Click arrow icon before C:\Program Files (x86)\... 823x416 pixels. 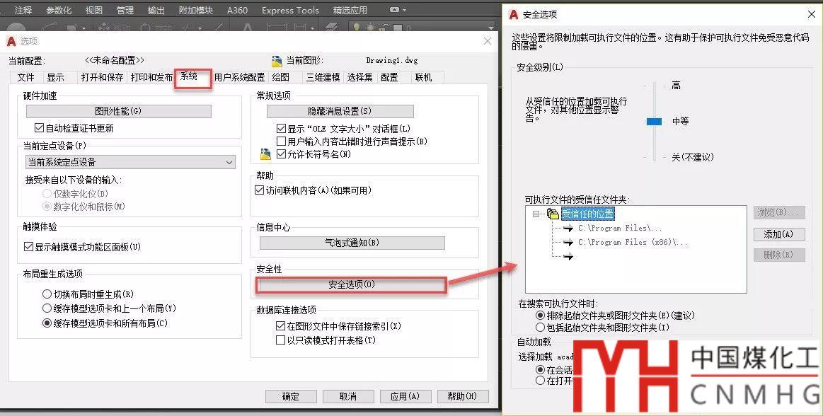[x=568, y=243]
